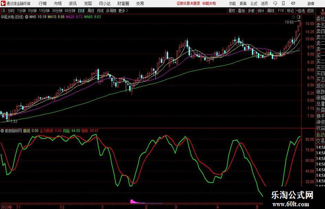
Task: Click the 股朋指标网 indicator name
Action: pos(13,131)
